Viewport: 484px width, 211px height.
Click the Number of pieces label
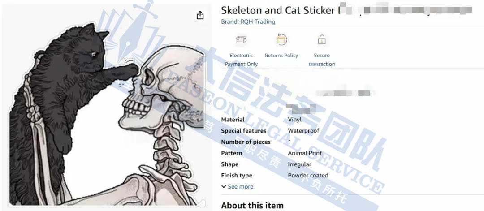point(246,142)
